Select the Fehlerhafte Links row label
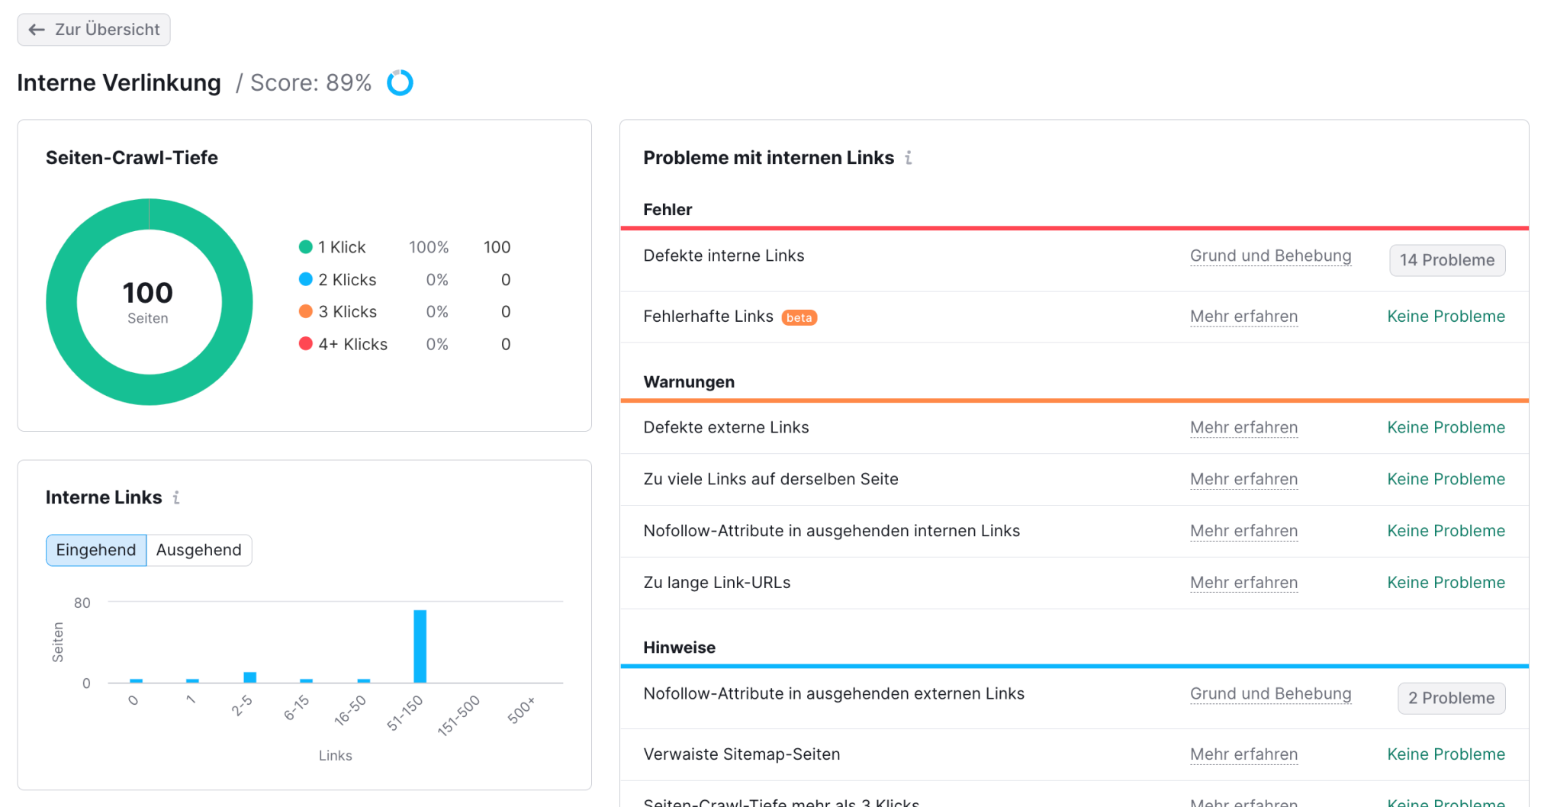 tap(708, 316)
